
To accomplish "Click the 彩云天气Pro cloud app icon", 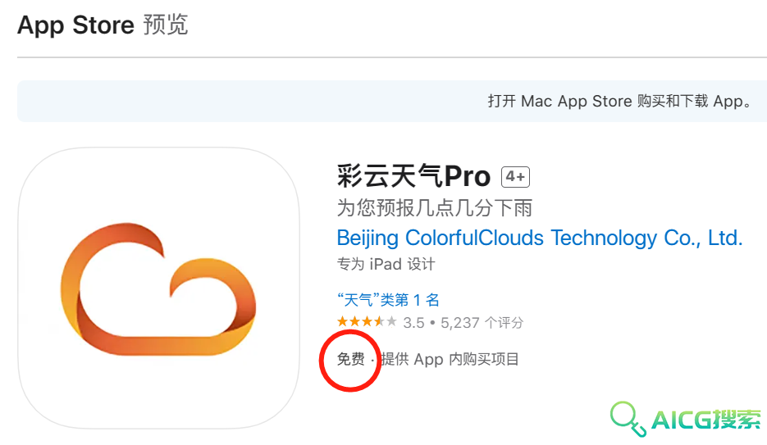I will (x=158, y=288).
